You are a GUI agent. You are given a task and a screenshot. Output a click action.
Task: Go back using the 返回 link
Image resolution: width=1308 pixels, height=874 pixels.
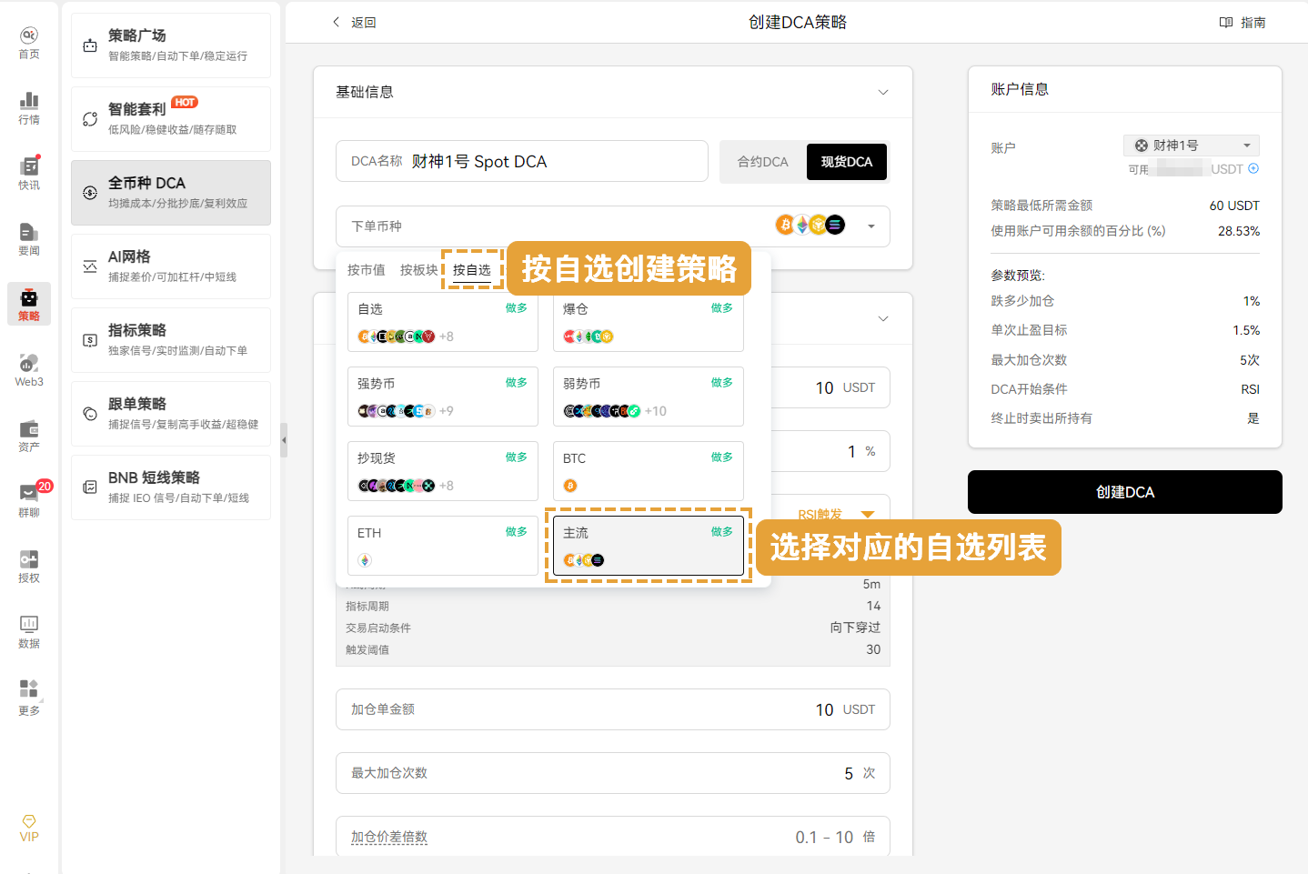355,23
